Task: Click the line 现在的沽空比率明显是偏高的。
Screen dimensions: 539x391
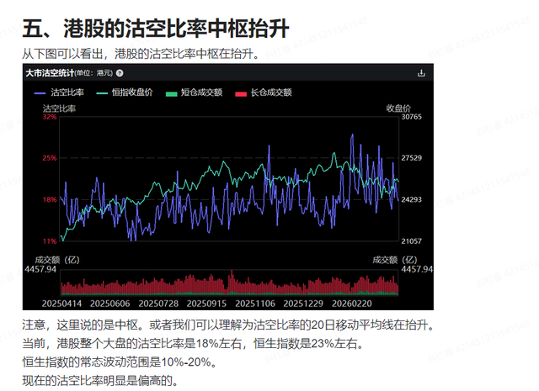Action: pyautogui.click(x=100, y=380)
